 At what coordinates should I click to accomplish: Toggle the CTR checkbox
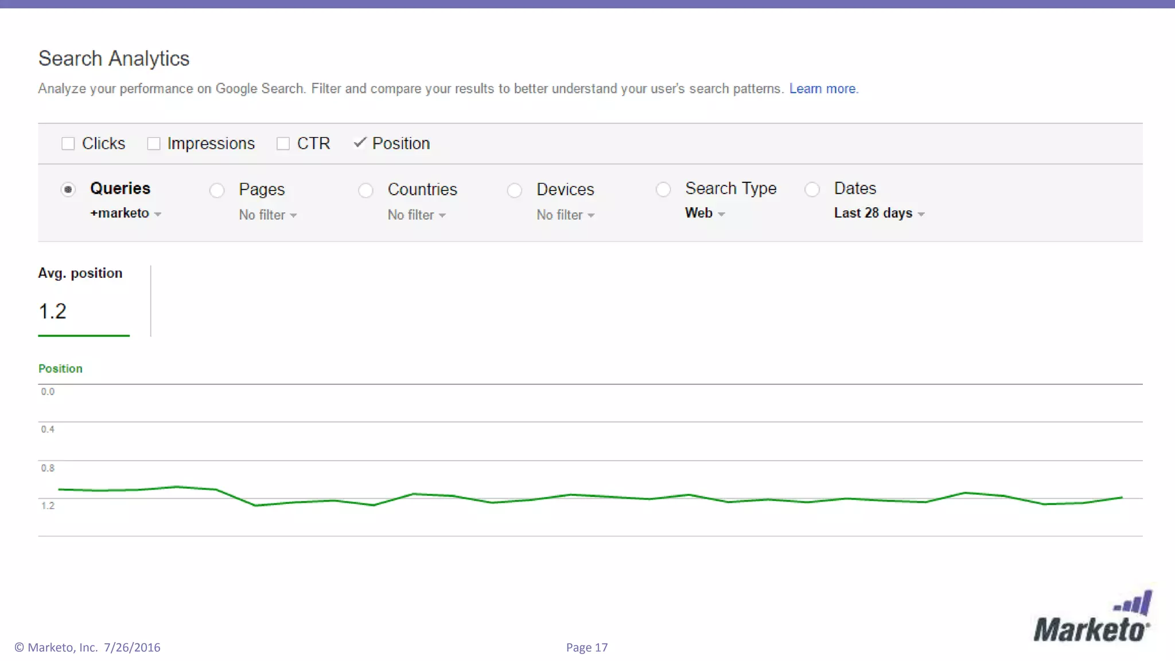(283, 143)
